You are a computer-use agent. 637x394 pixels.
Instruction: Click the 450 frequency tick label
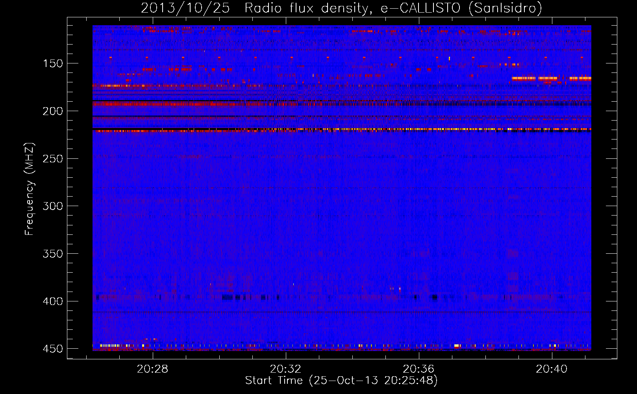point(53,349)
